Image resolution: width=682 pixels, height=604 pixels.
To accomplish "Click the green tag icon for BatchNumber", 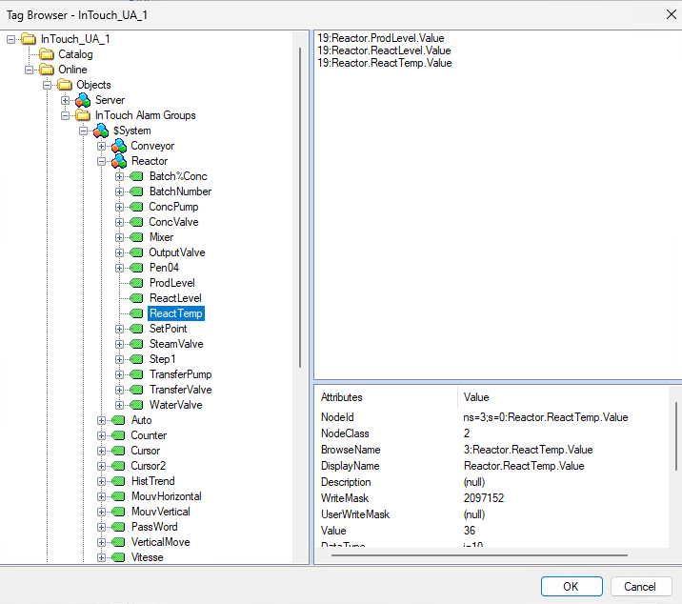I will (136, 191).
